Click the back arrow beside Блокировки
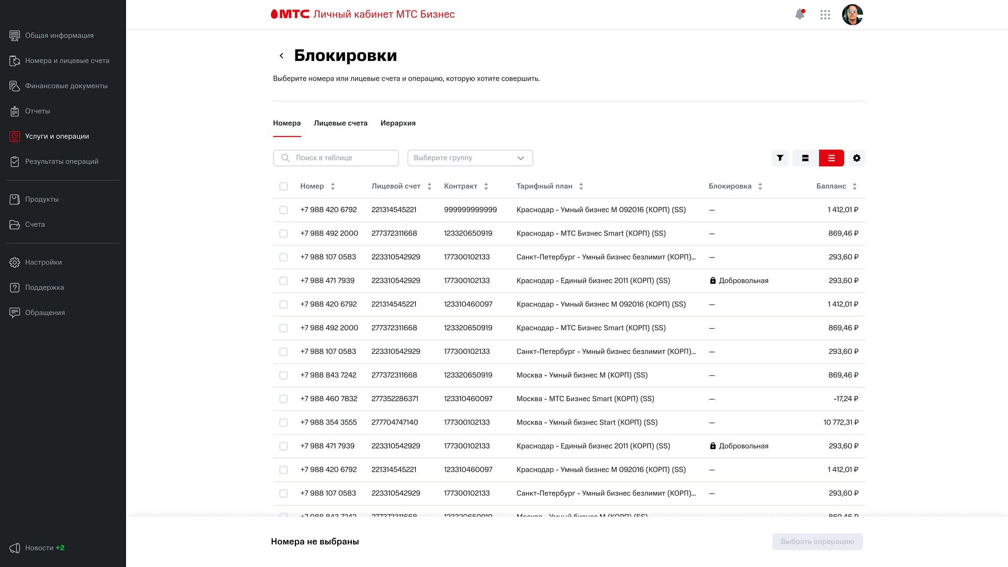 coord(281,55)
